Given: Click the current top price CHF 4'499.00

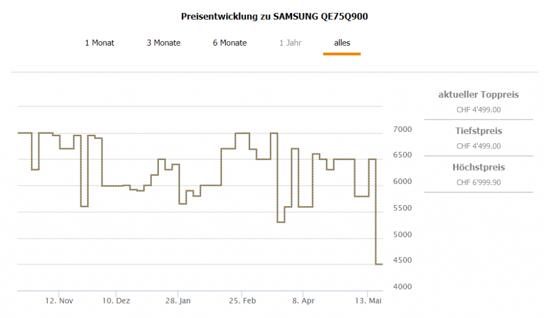Looking at the screenshot, I should click(x=478, y=110).
